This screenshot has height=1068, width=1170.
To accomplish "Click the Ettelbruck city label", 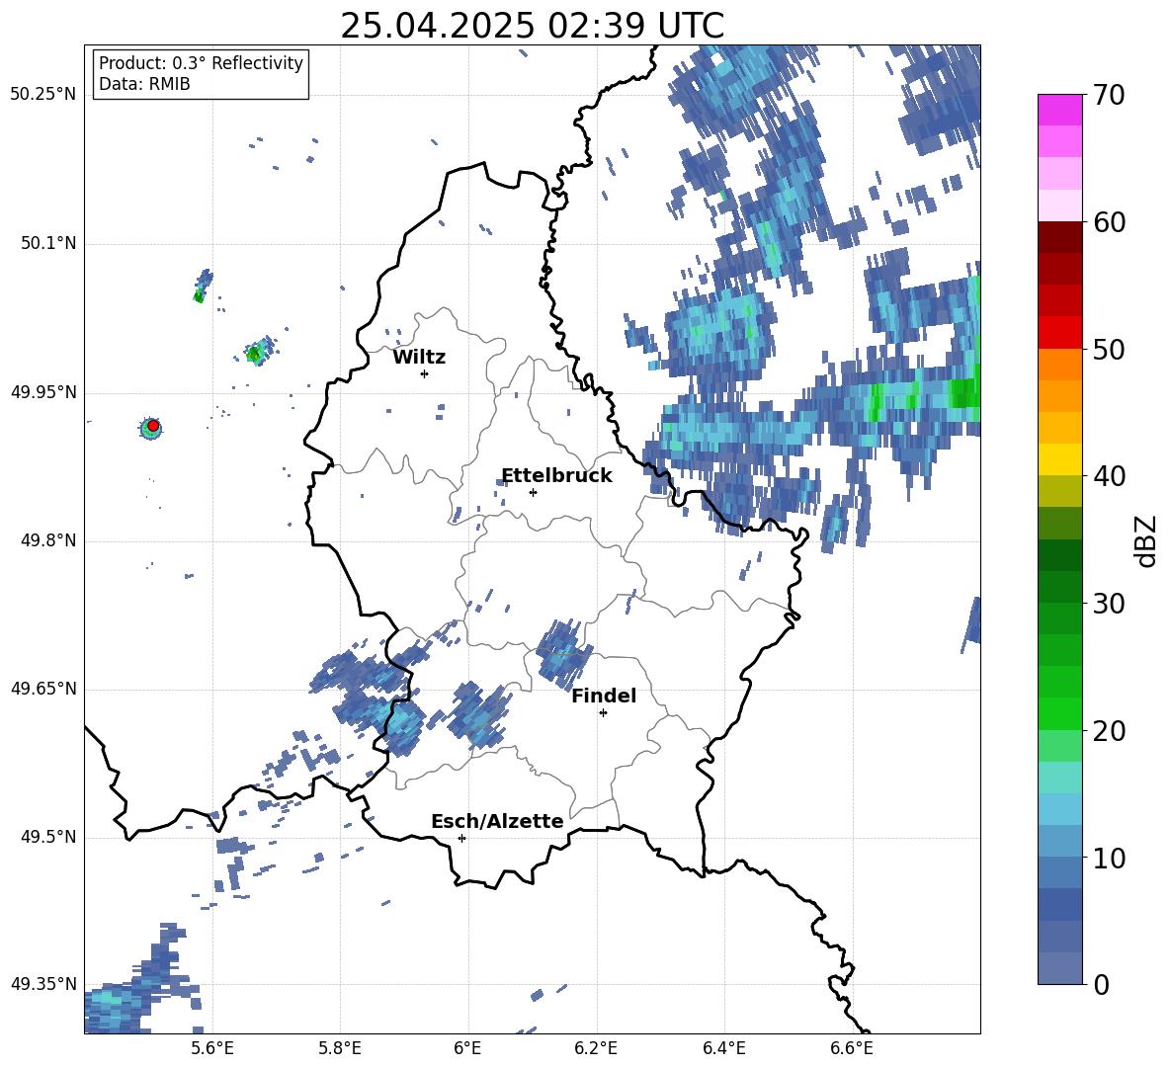I will pos(556,475).
